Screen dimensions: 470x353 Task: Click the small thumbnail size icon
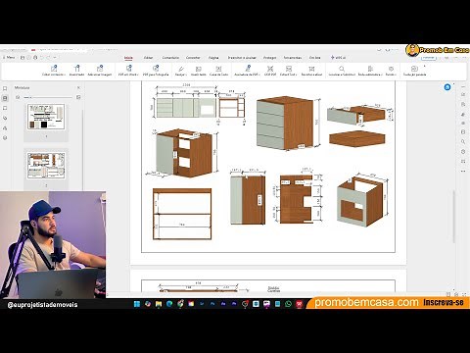[x=18, y=97]
